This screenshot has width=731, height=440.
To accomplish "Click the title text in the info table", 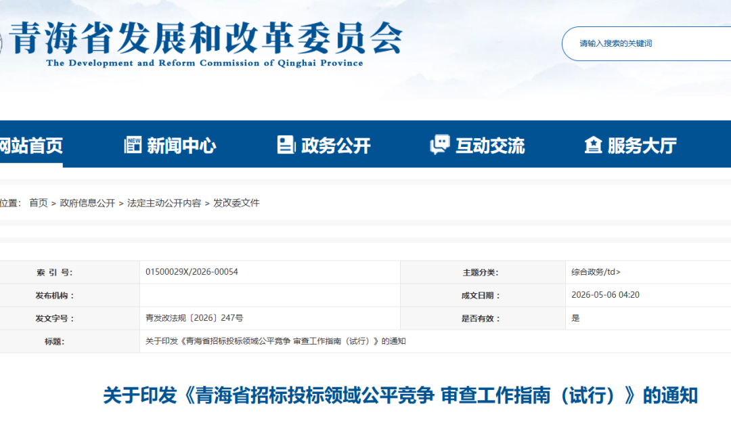I will (275, 341).
